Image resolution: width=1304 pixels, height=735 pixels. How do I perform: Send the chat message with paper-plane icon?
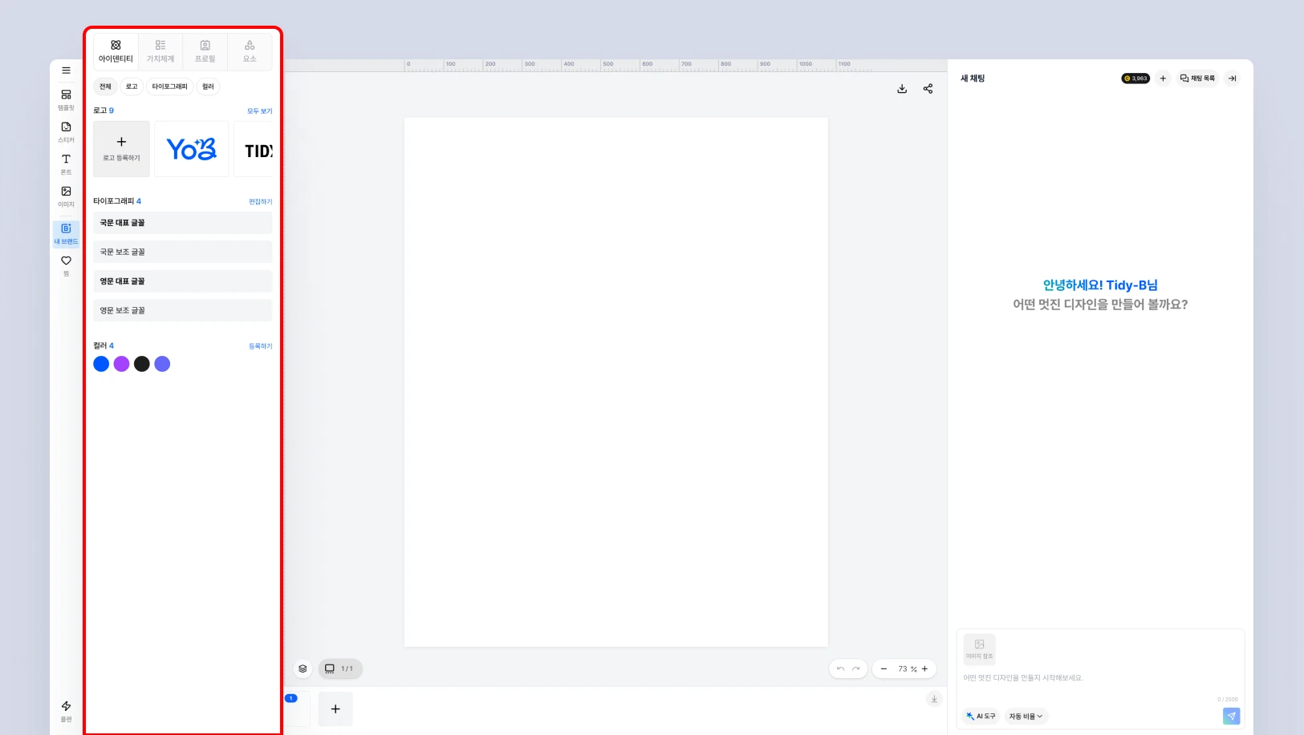coord(1231,717)
